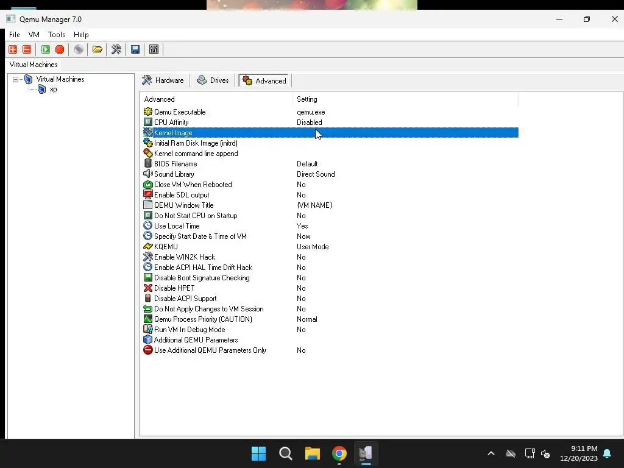Open File Explorer from taskbar
The width and height of the screenshot is (624, 468).
pos(313,453)
